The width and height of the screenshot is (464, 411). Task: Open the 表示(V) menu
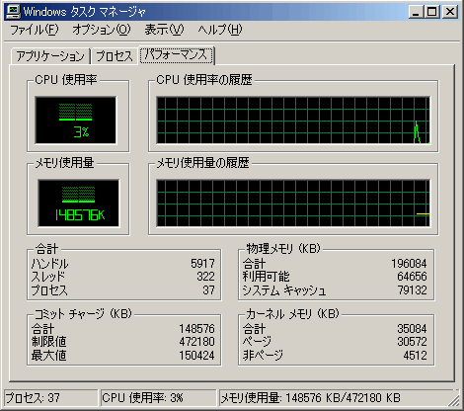(x=164, y=30)
